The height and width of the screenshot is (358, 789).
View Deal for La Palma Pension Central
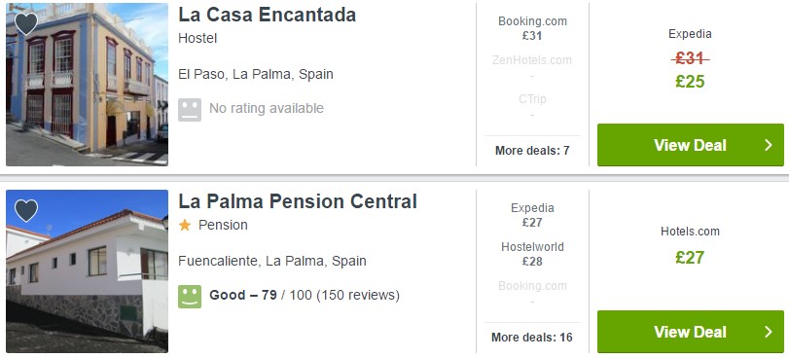click(x=691, y=332)
